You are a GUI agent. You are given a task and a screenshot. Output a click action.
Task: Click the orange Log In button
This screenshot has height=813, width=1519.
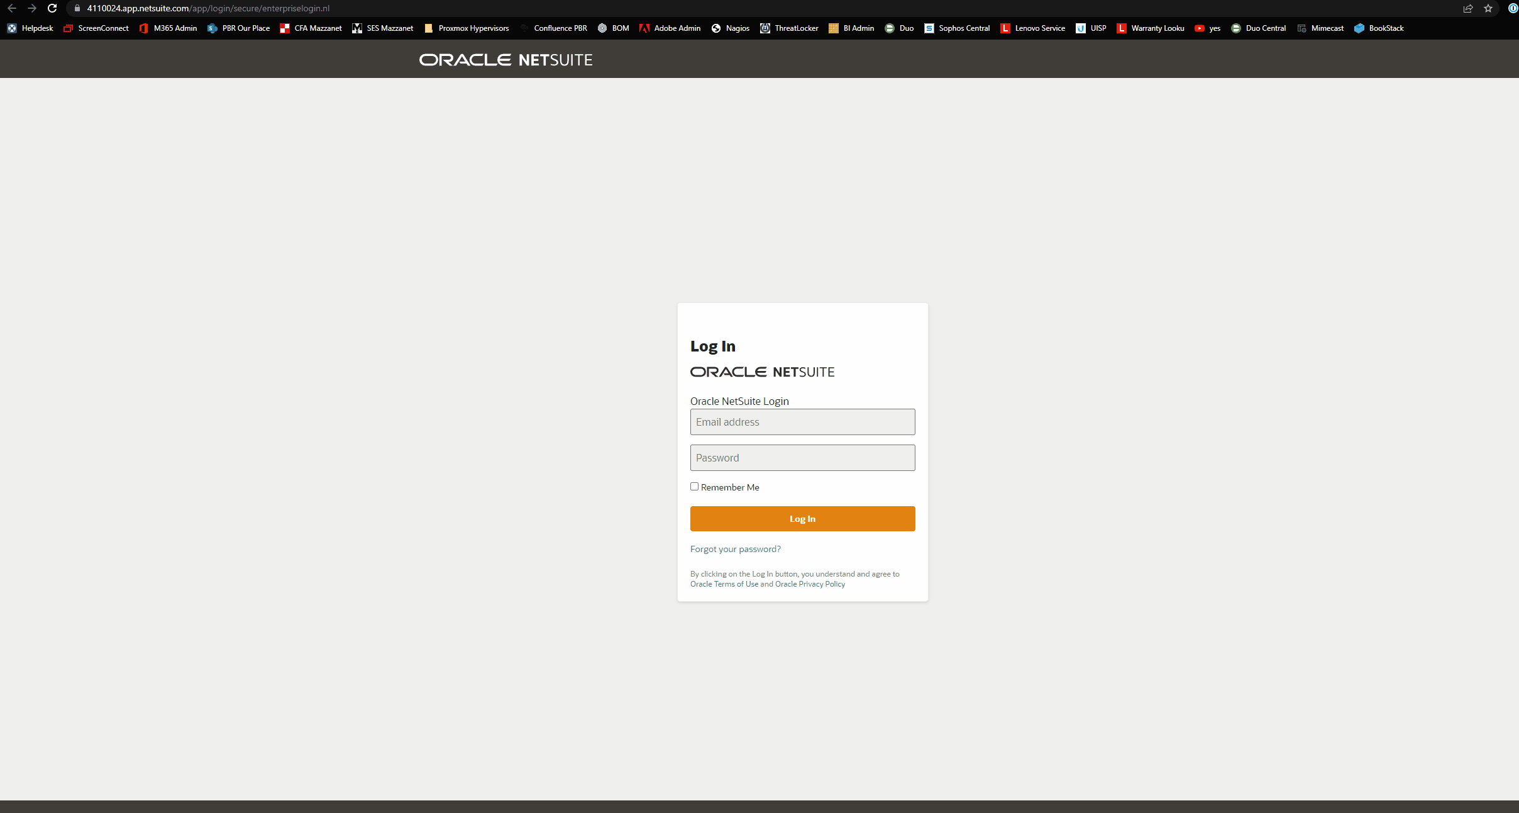click(802, 519)
